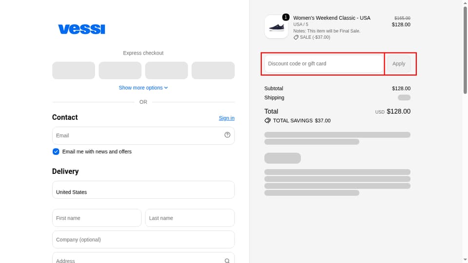Image resolution: width=468 pixels, height=263 pixels.
Task: Click the Total Savings tag icon
Action: [x=268, y=120]
